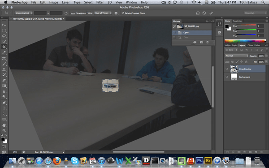Select the Horizontal Type tool
The height and width of the screenshot is (168, 269).
point(4,108)
